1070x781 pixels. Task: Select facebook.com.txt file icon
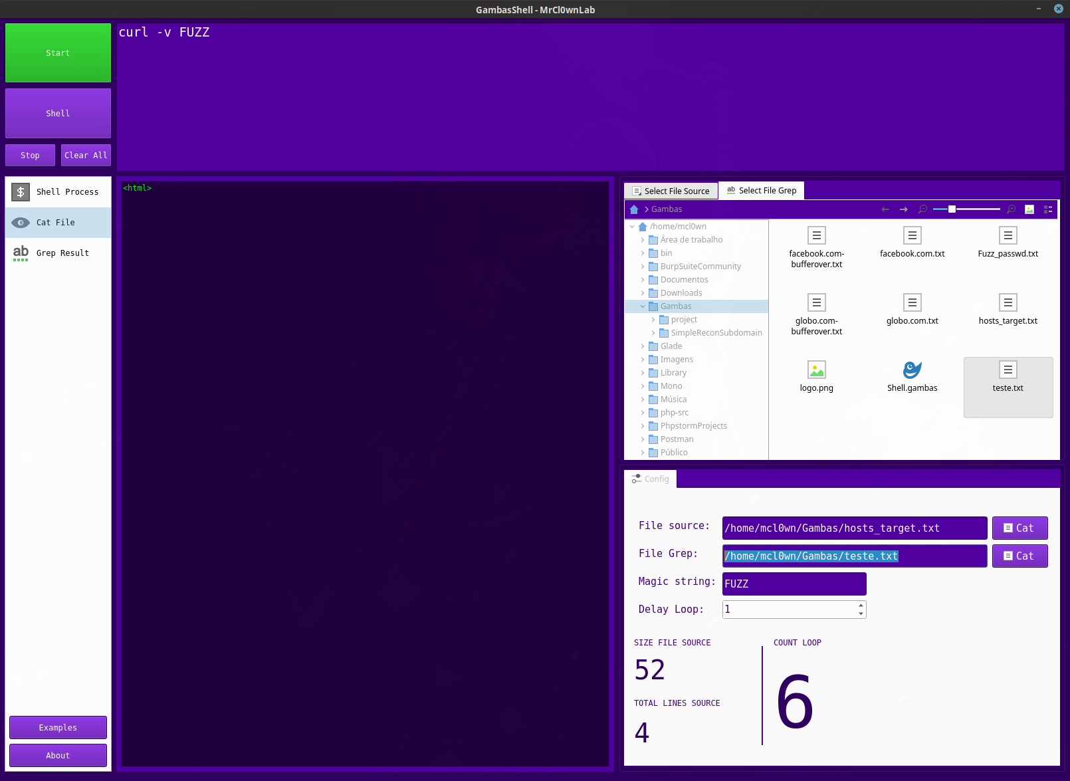(912, 235)
